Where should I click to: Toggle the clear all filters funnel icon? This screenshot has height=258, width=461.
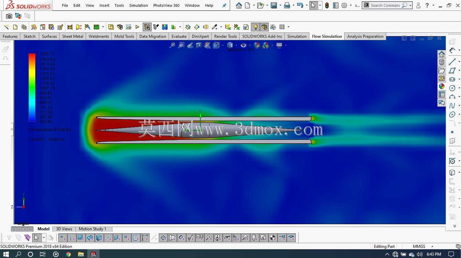[18, 238]
